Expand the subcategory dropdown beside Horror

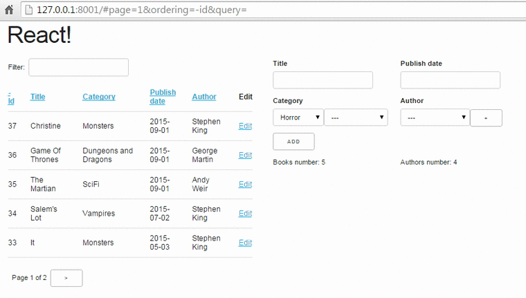pos(356,118)
